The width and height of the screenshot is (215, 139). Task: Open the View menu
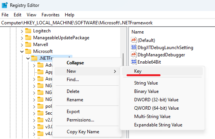[31, 15]
